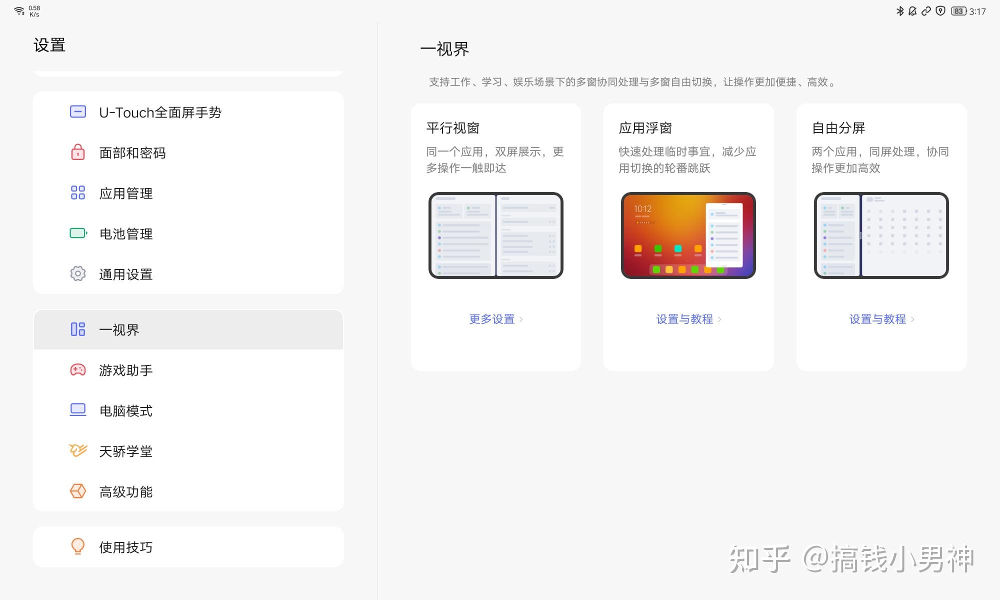Viewport: 1000px width, 600px height.
Task: Click the 使用技巧 lightbulb icon
Action: coord(77,546)
